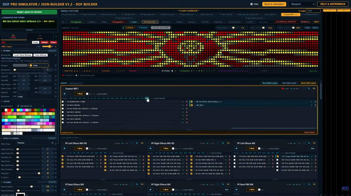Enable Sync checkbox on Custom MX 1

(x=87, y=94)
